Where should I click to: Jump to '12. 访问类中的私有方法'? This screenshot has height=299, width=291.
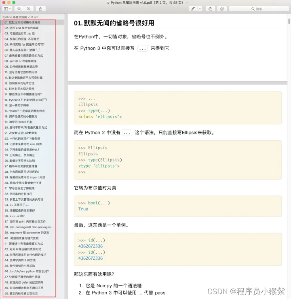19,83
